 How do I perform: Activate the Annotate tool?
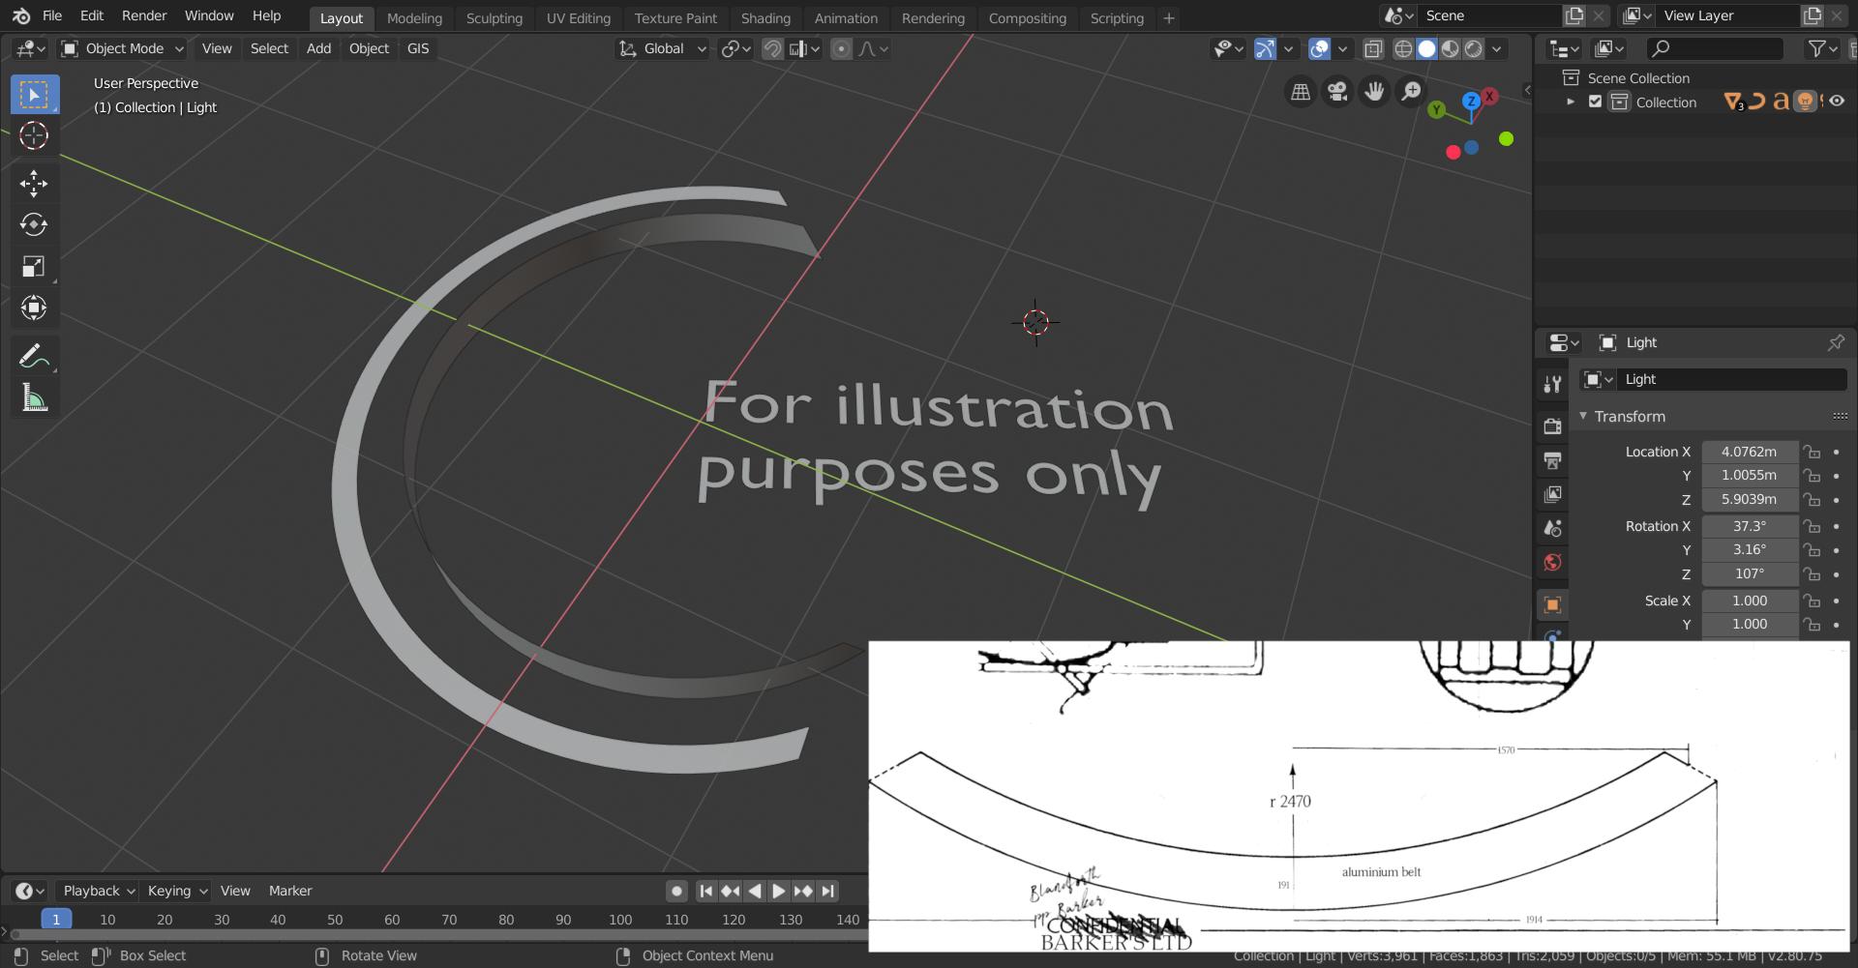point(34,356)
